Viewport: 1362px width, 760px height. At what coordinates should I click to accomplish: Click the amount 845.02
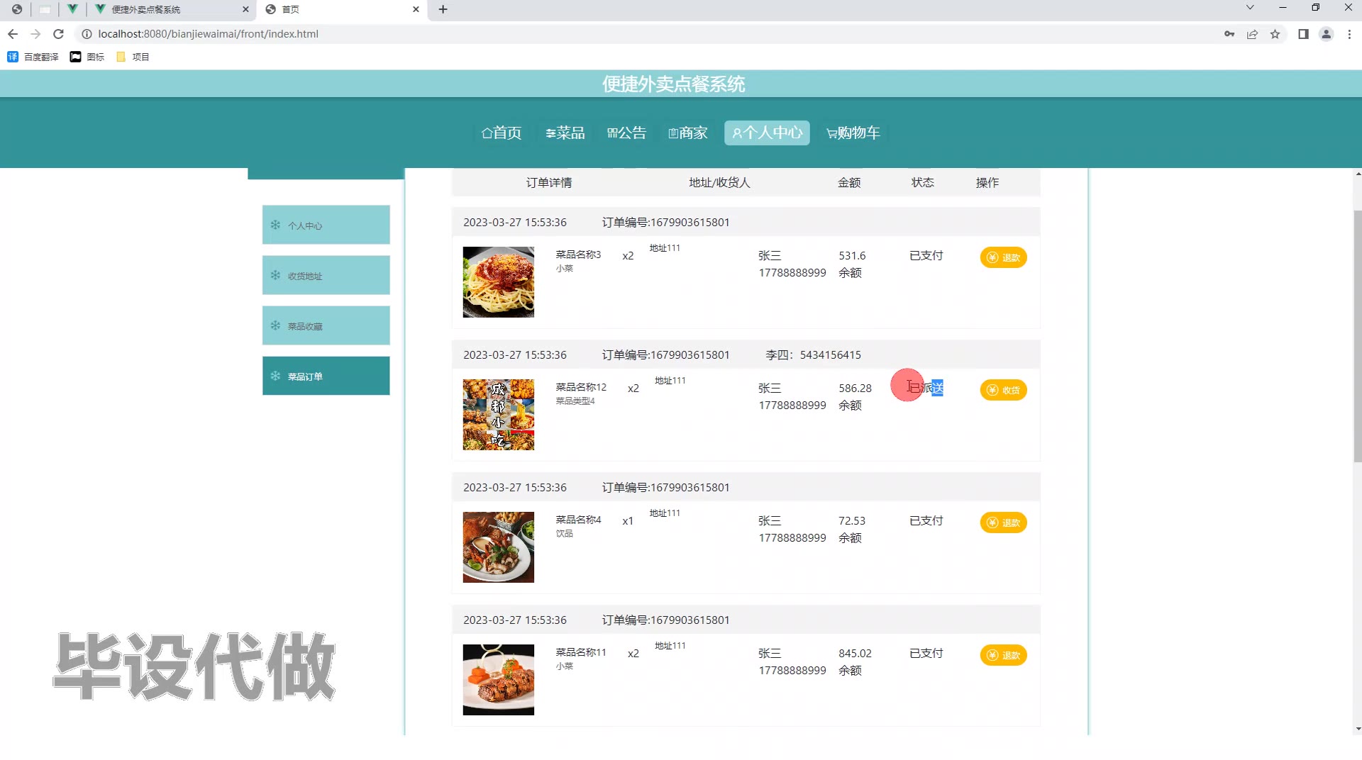click(x=855, y=653)
